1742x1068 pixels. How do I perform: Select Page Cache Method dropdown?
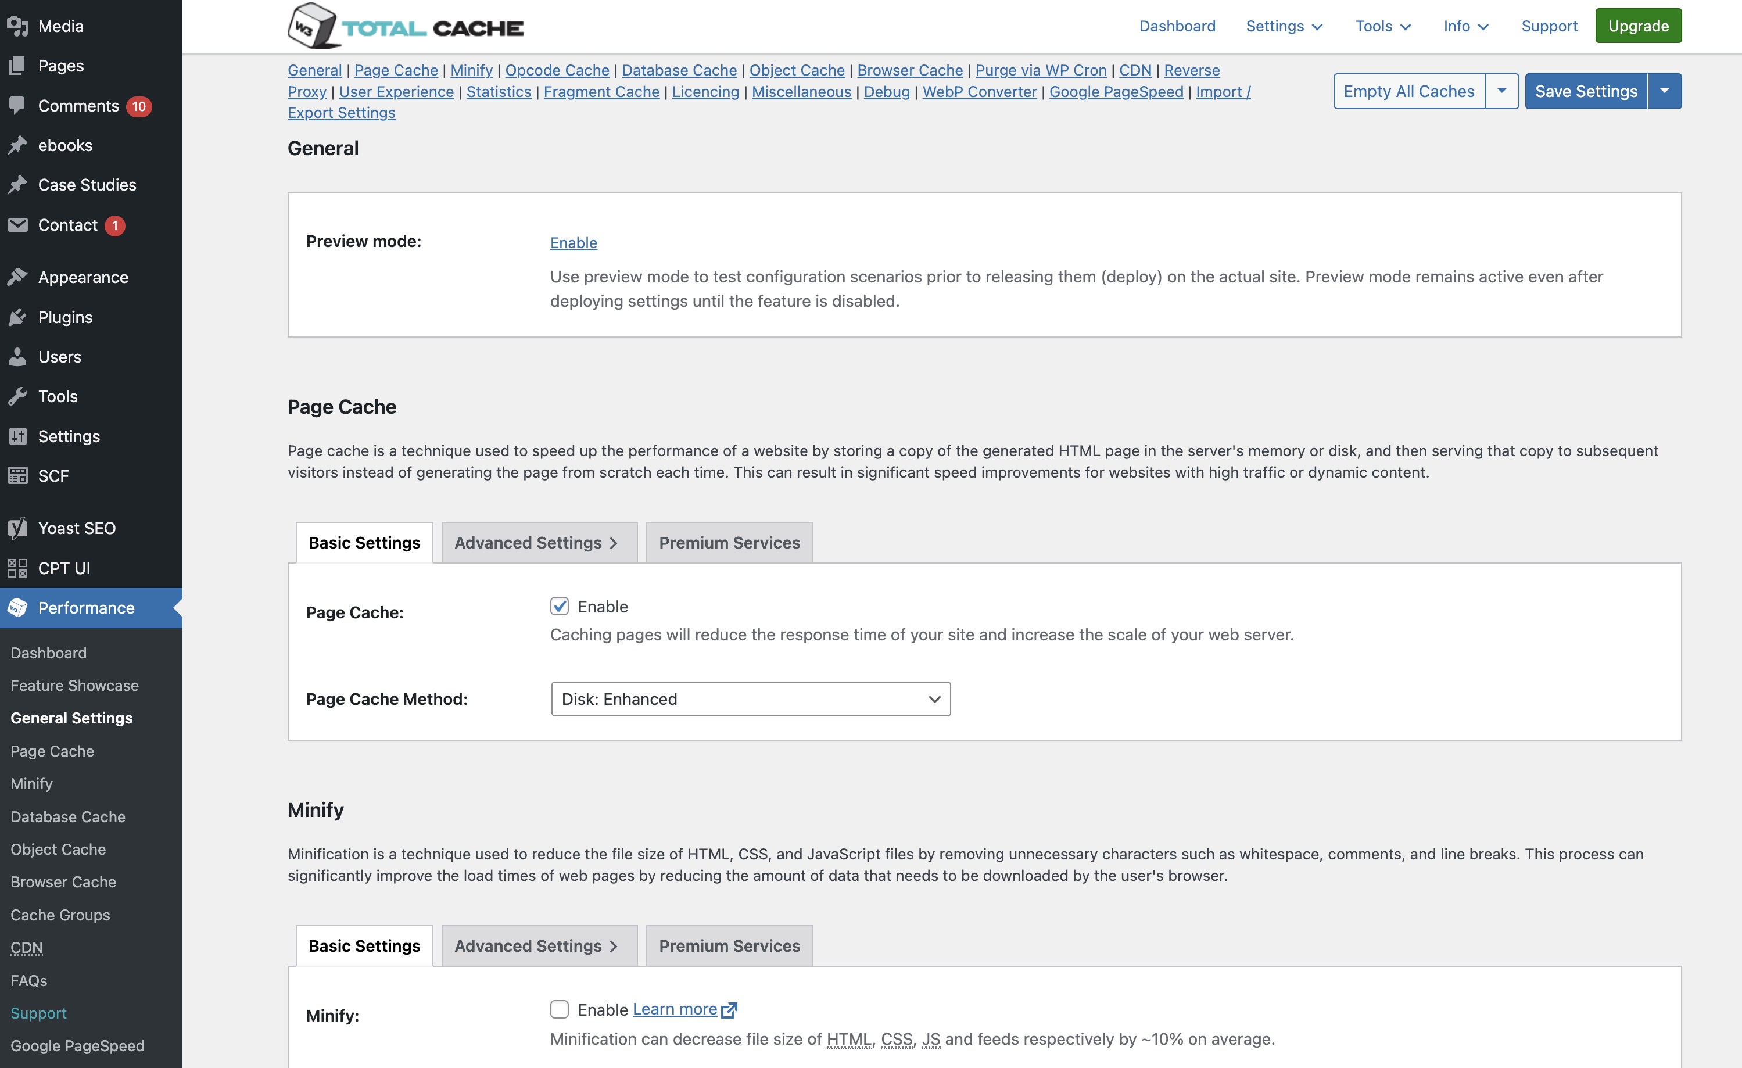[x=749, y=698]
